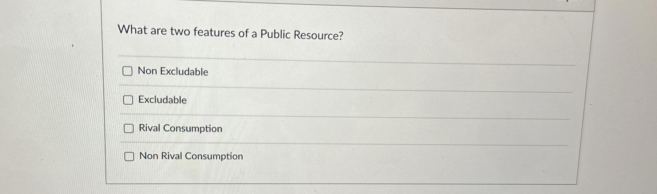657x194 pixels.
Task: Click the Excludable label text
Action: [162, 100]
